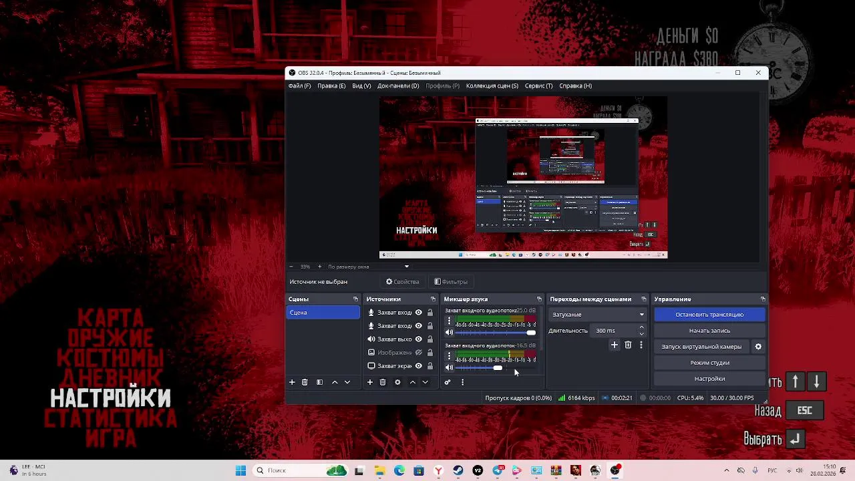
Task: Click the volume slider of -16.5 dB channel
Action: pos(496,367)
